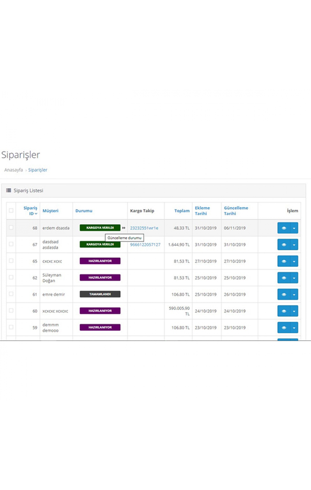
Task: Sort the table by Müşteri column
Action: tap(50, 211)
